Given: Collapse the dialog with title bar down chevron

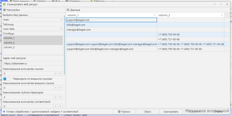Looking at the screenshot, I should coord(215,4).
